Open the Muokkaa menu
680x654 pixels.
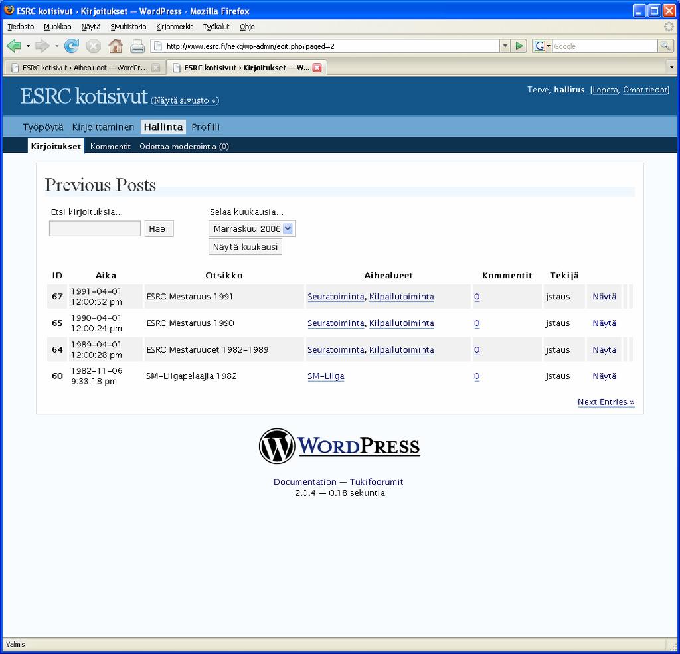point(58,27)
